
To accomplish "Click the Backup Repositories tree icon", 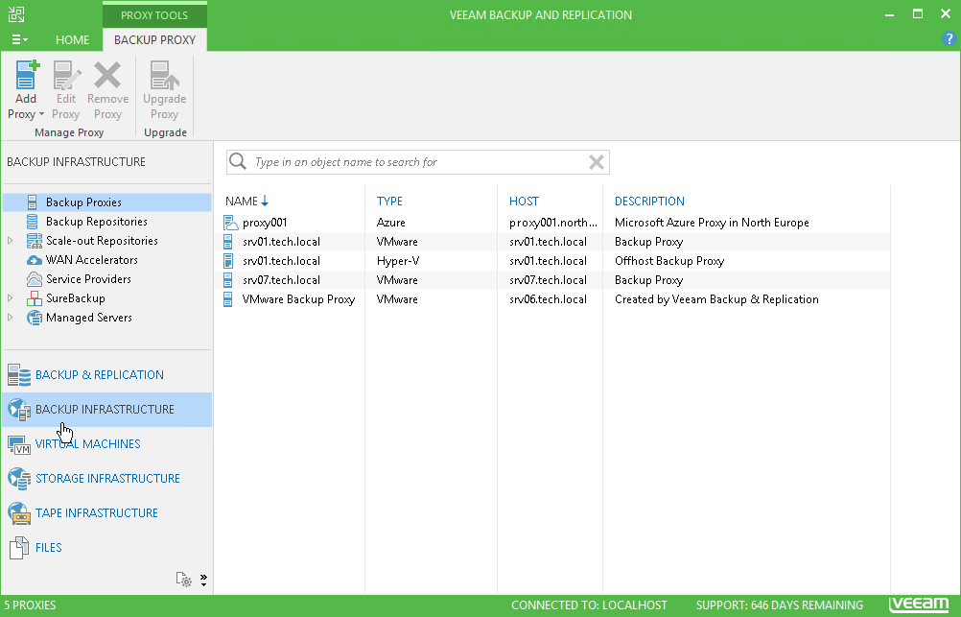I will [33, 222].
